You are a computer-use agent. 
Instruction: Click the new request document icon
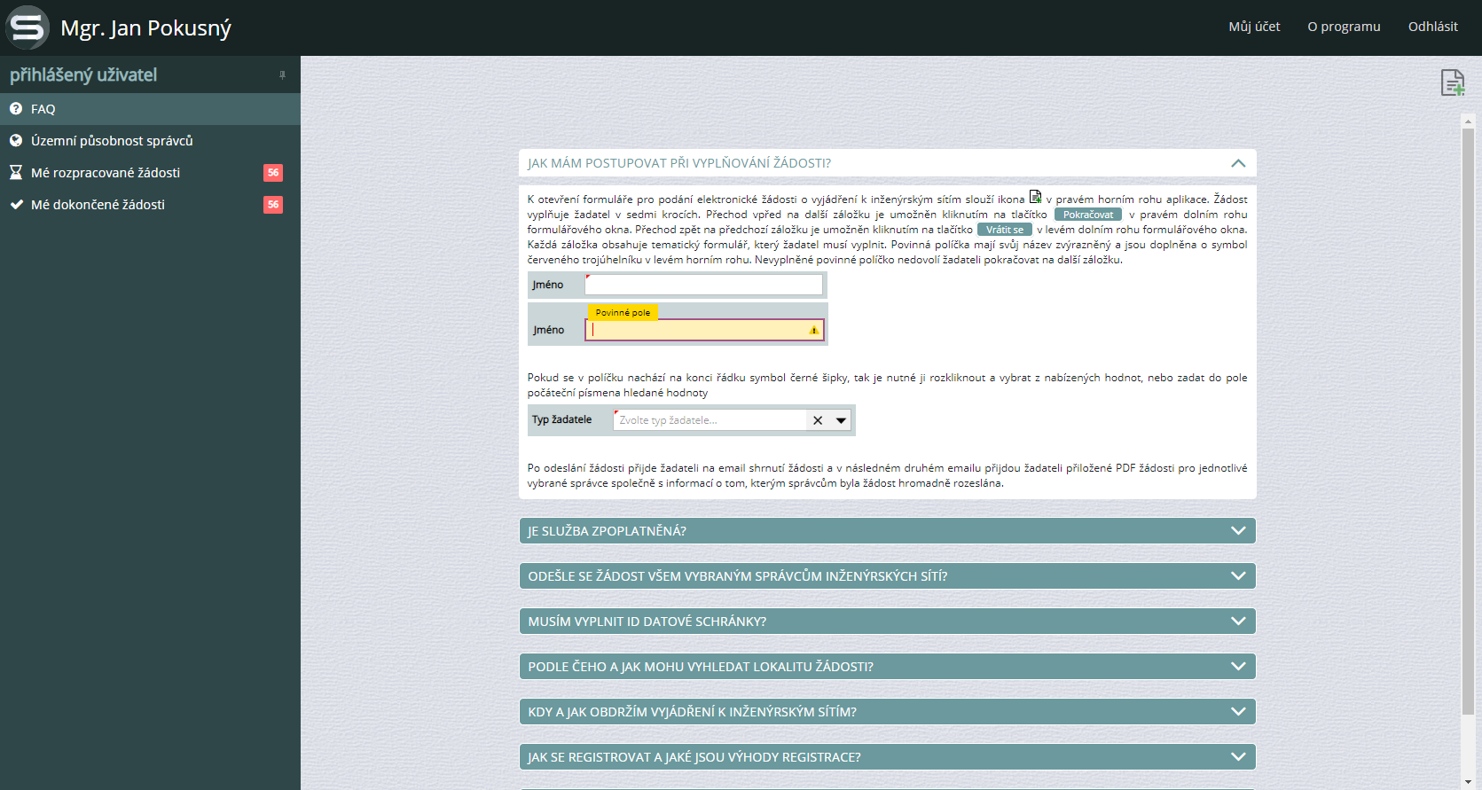coord(1453,82)
